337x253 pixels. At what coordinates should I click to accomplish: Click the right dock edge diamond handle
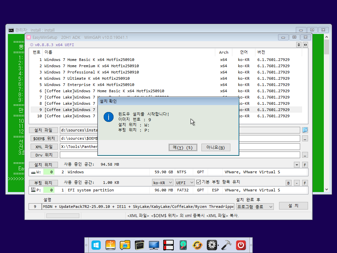coord(251,245)
